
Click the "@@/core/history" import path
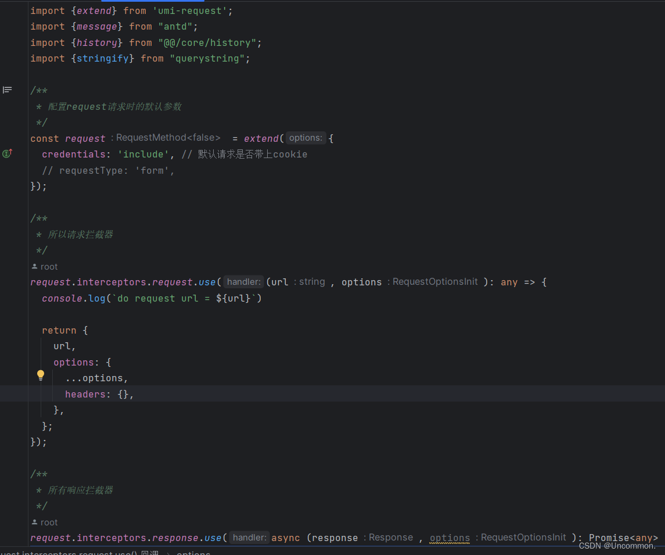[x=207, y=43]
